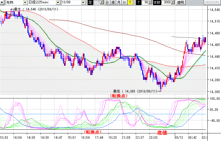Click the 09/12 date on time axis
The width and height of the screenshot is (221, 141).
click(179, 138)
